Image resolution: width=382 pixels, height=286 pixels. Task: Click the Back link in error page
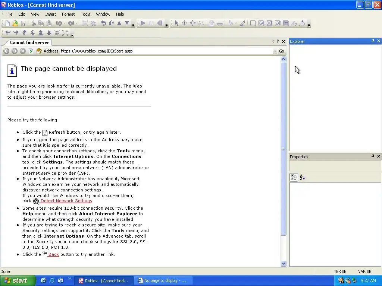[x=53, y=254]
